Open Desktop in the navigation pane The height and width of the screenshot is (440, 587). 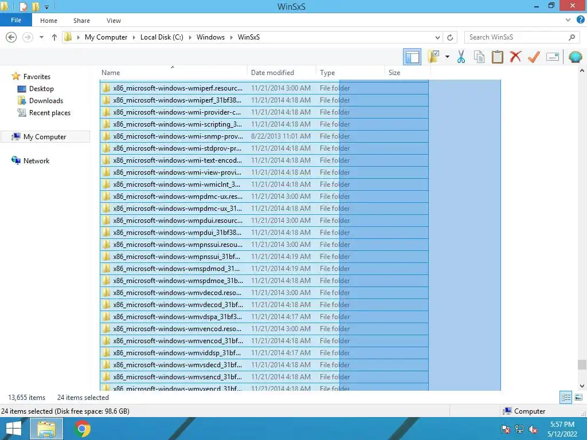41,89
